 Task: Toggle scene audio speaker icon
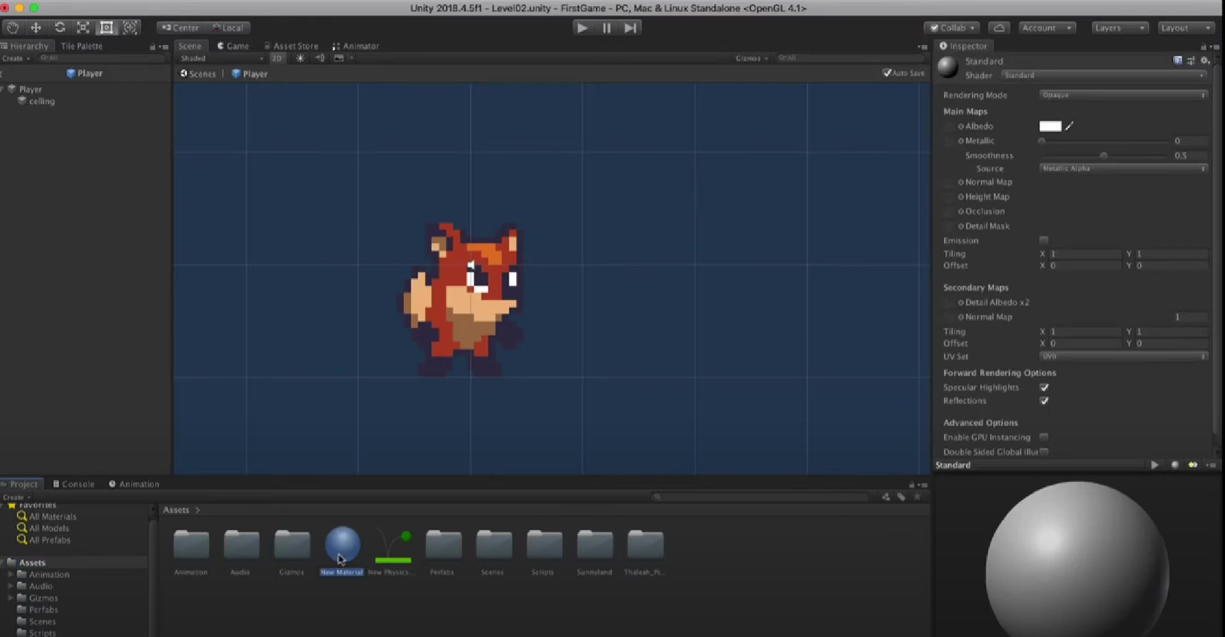coord(320,58)
